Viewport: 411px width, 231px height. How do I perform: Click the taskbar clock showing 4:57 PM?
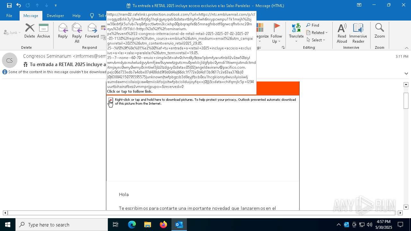click(x=383, y=225)
